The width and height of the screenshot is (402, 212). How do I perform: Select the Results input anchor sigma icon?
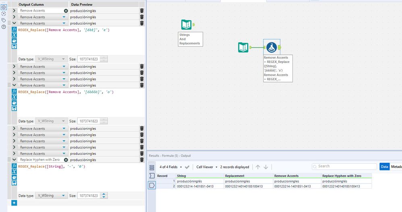(152, 176)
